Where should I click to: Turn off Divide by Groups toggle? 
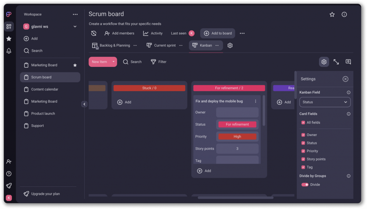point(305,185)
